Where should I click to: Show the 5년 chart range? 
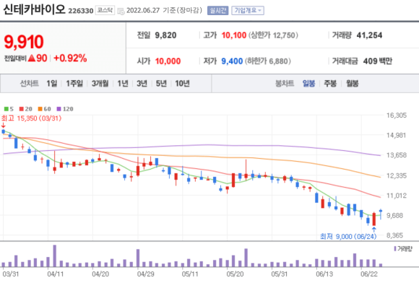pos(161,84)
